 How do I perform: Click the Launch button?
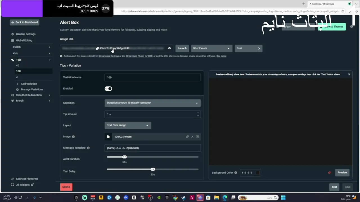click(182, 48)
